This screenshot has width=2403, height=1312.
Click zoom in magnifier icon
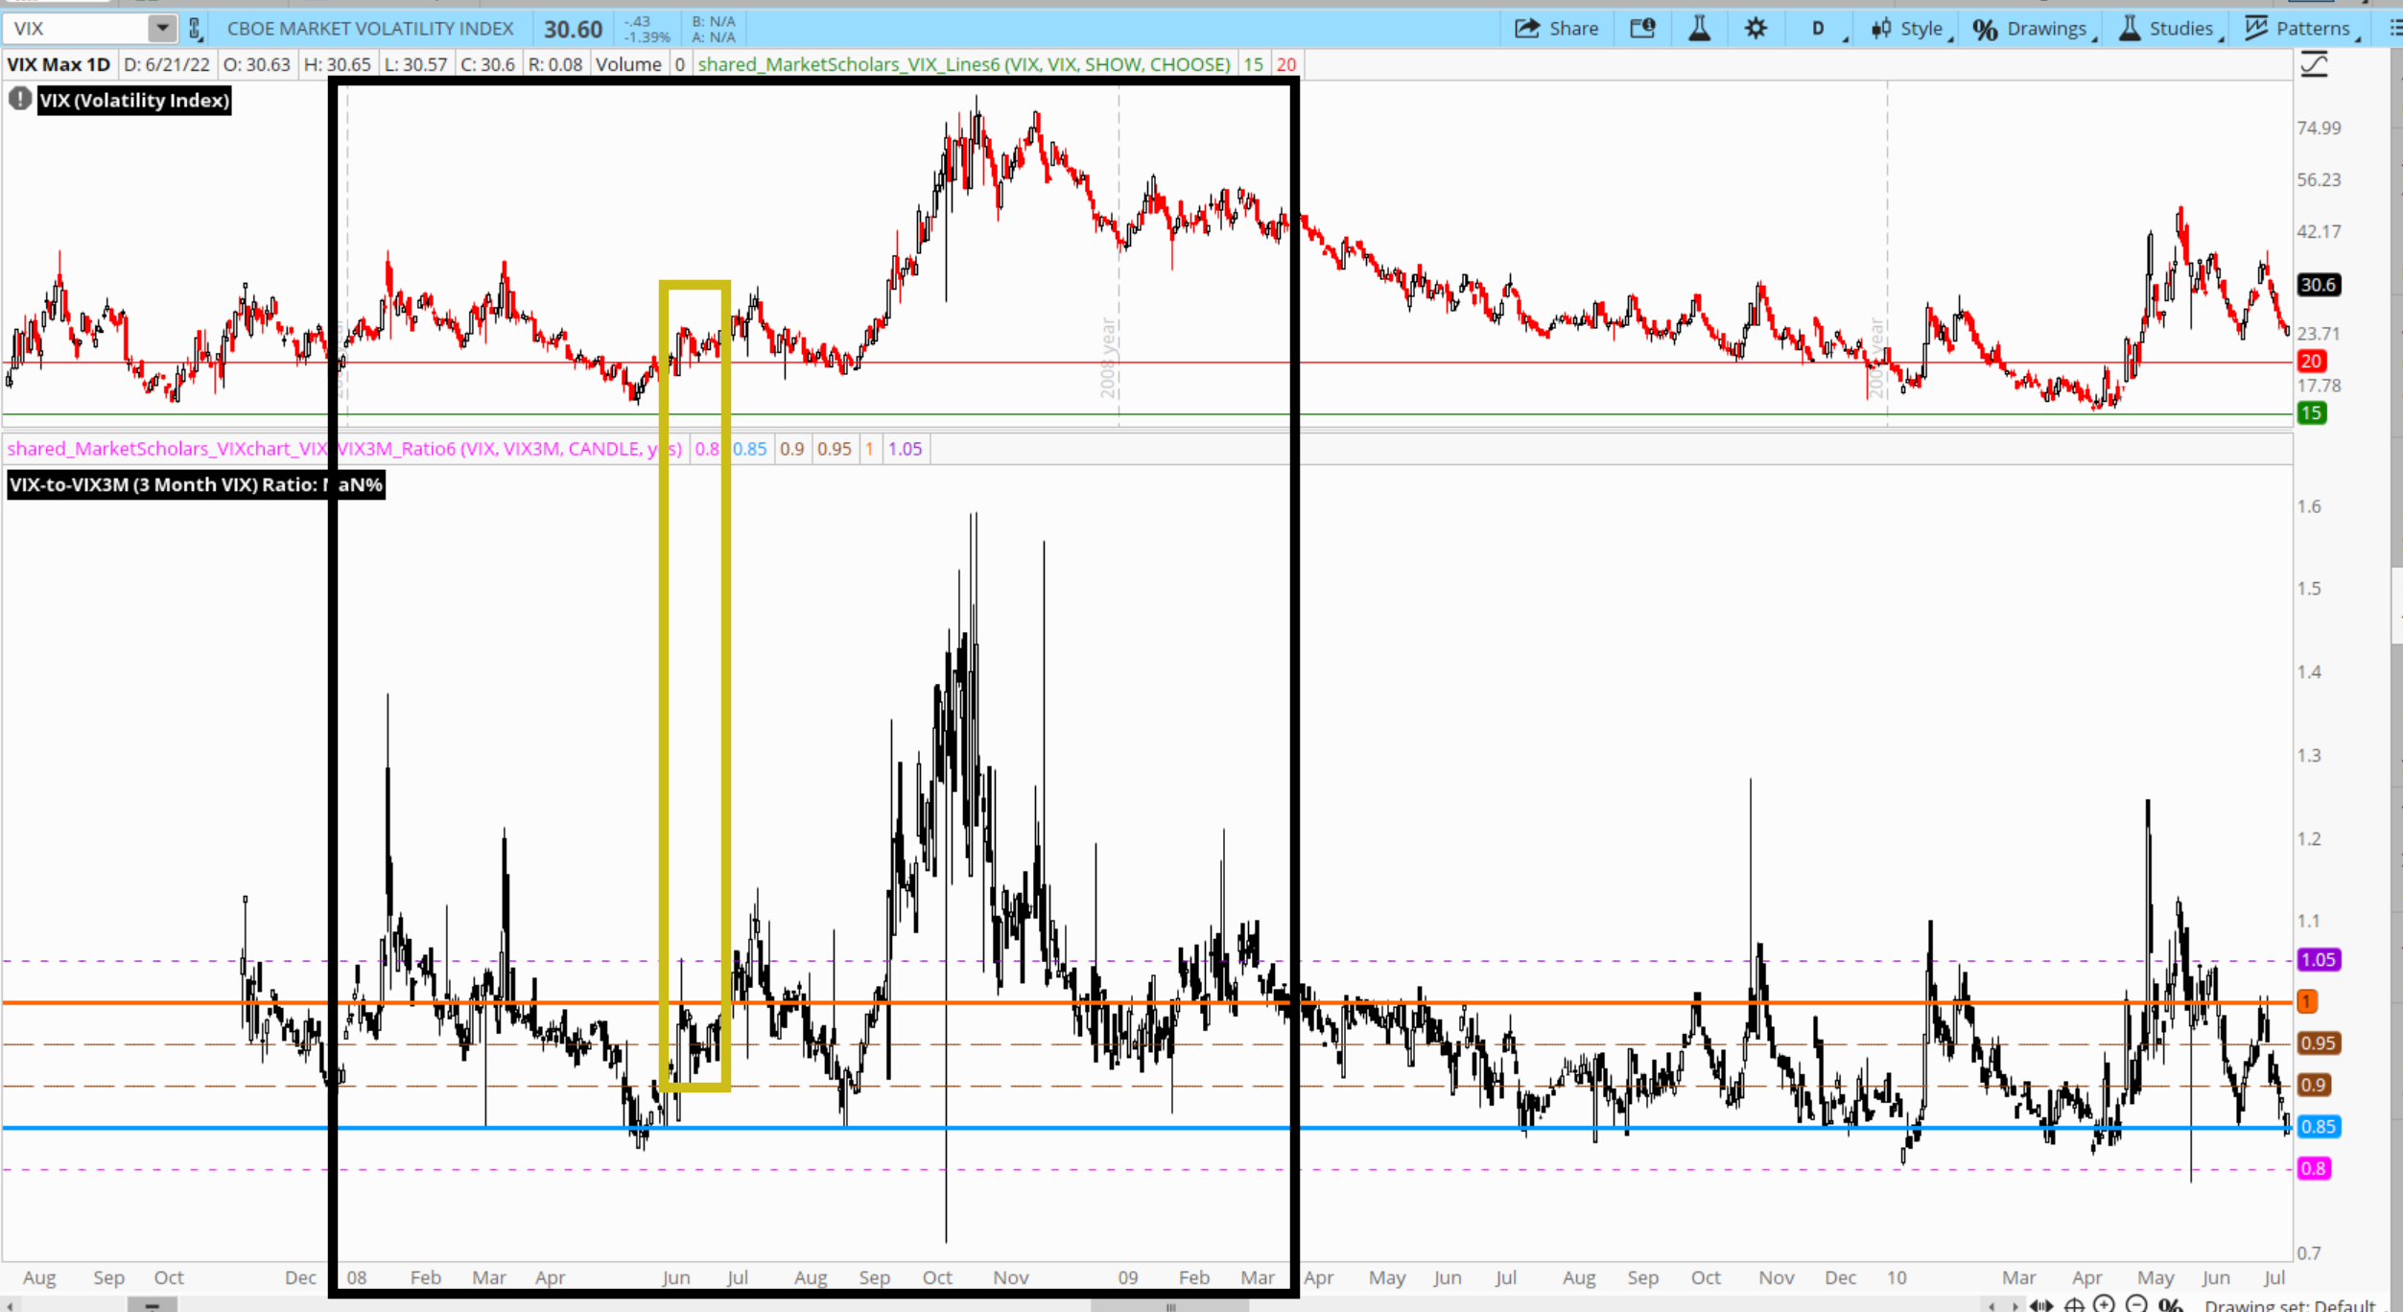(x=2104, y=1303)
